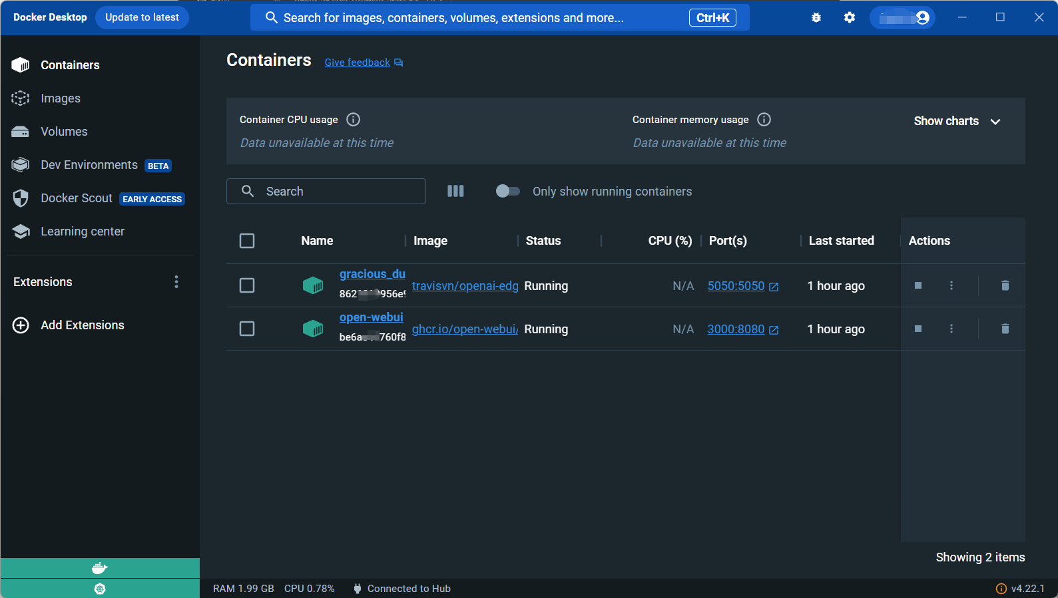
Task: Open the Extensions three-dot menu
Action: click(x=176, y=282)
